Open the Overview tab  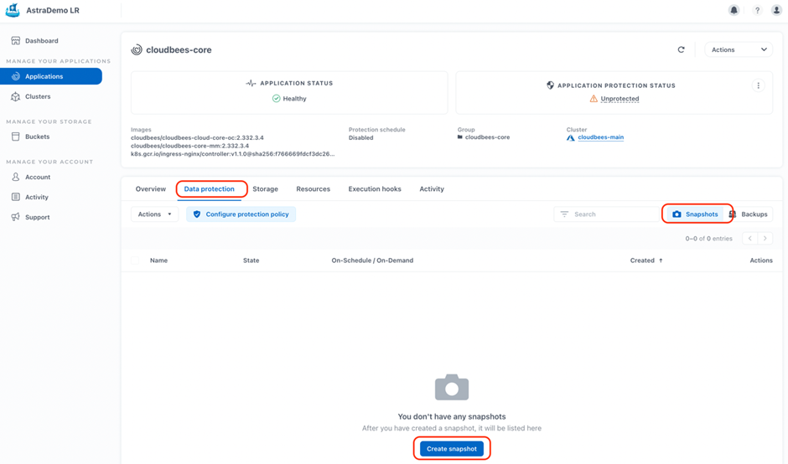[x=150, y=188]
